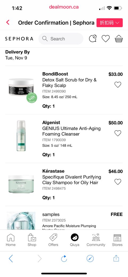Open the Loves heart icon in header
The image size is (128, 277).
(106, 39)
